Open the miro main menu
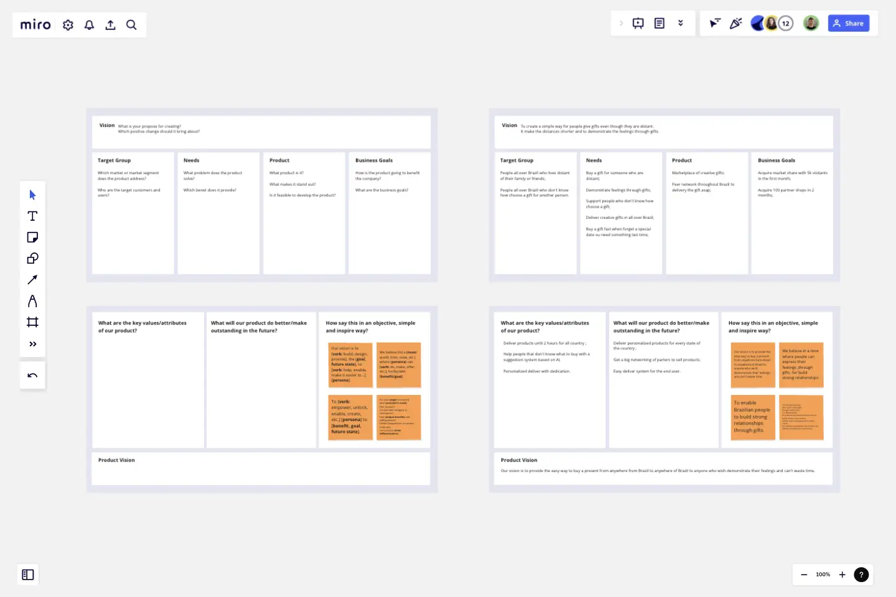 point(35,25)
